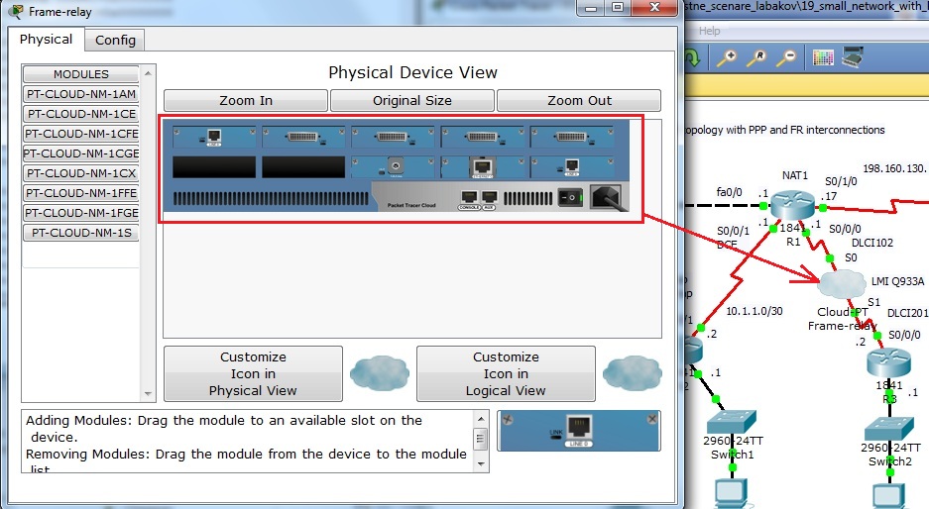Screen dimensions: 929x509
Task: Select the PT-CLOUD-NM-1CX module
Action: [81, 173]
